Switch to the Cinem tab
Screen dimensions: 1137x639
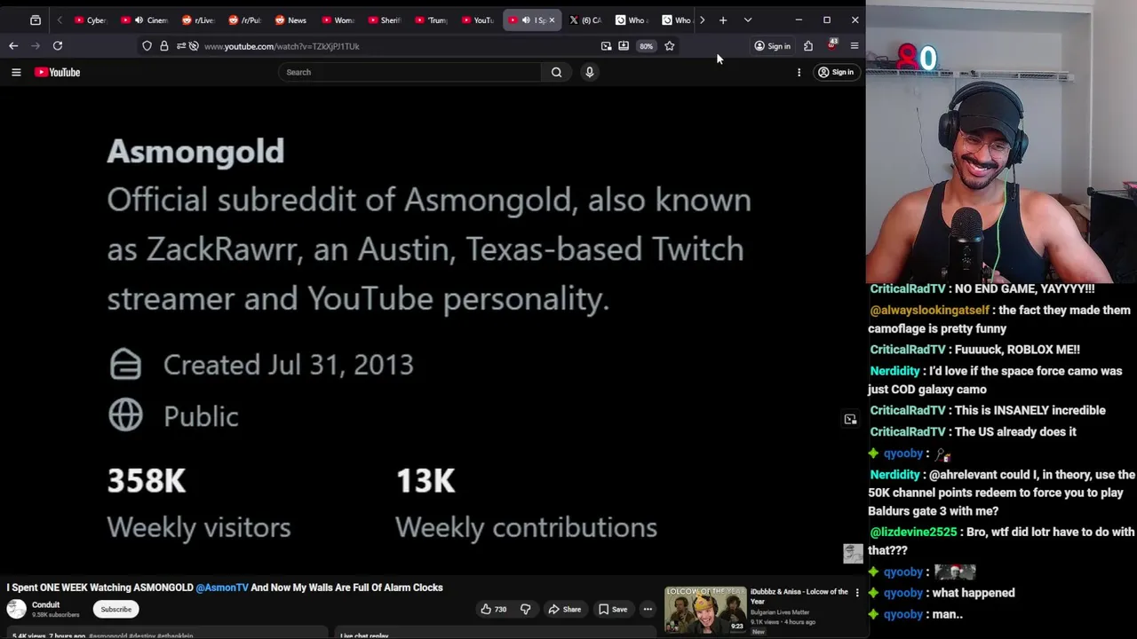click(145, 20)
